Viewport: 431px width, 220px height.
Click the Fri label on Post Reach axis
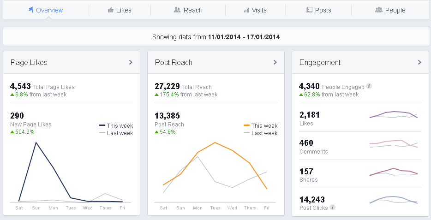point(267,208)
